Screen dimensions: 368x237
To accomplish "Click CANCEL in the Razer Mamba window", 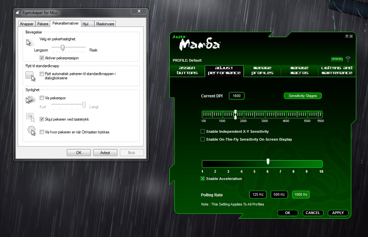I will point(313,213).
